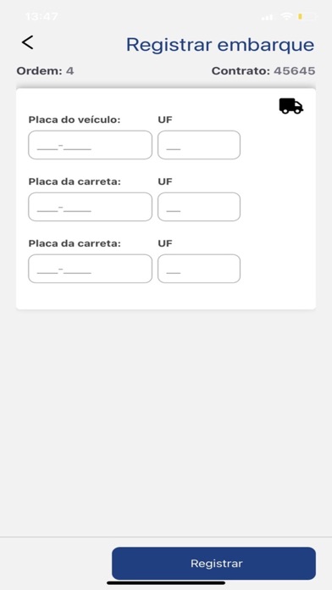Screen dimensions: 332x590
Task: Tap the first Placa da carreta label
Action: [x=75, y=181]
